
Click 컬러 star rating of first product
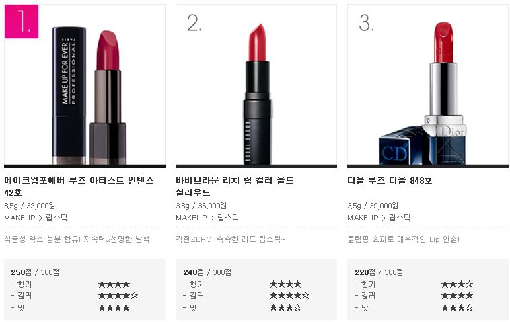[118, 296]
